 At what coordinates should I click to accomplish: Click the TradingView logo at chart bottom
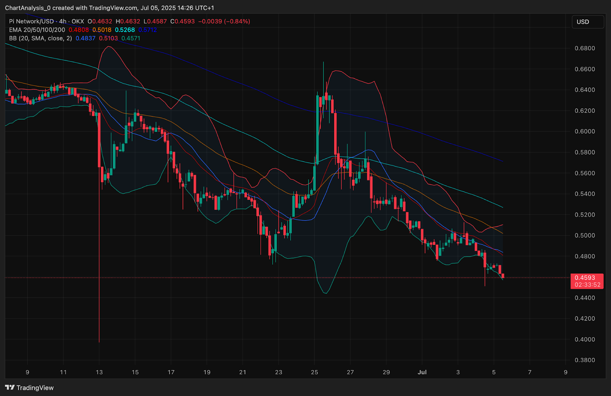click(x=29, y=388)
